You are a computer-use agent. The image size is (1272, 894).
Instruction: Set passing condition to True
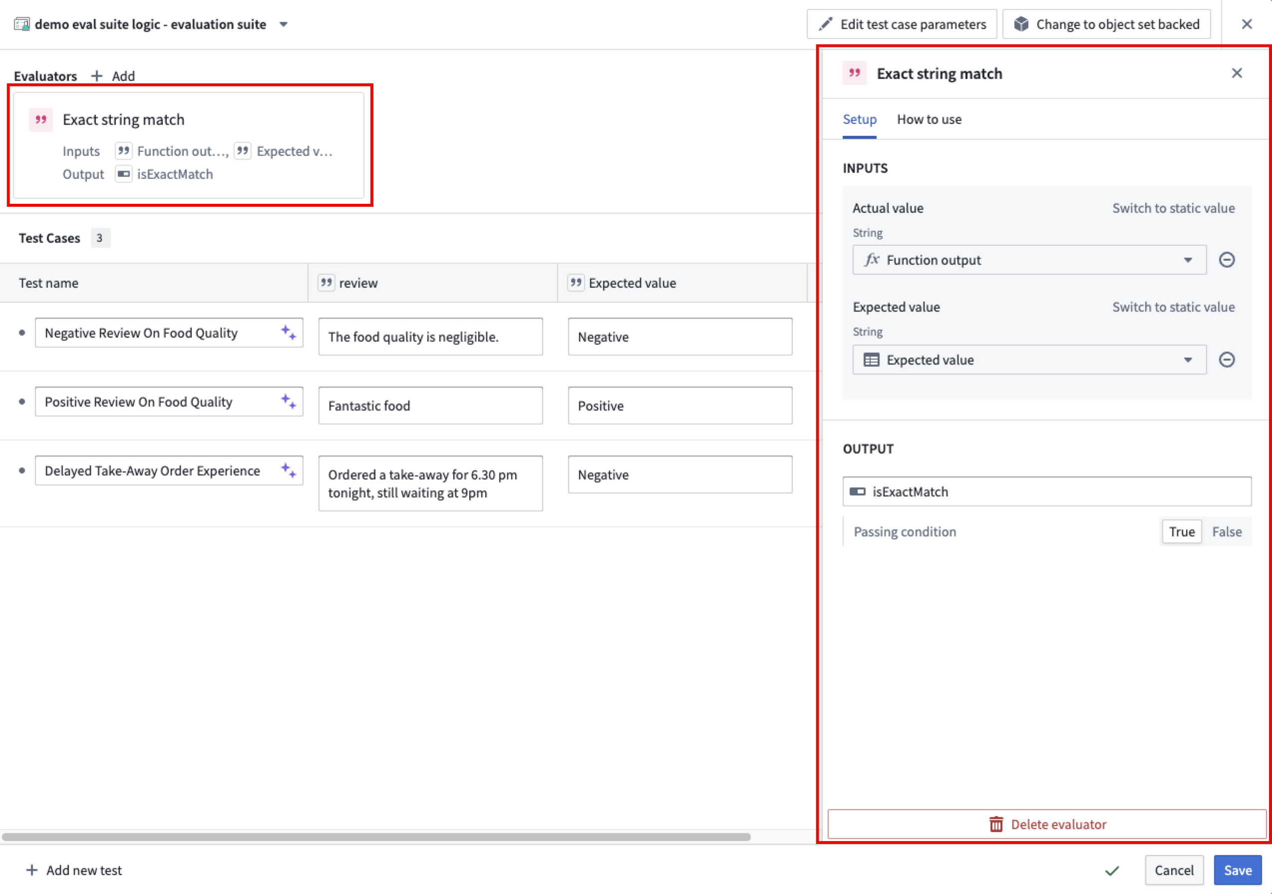1181,531
